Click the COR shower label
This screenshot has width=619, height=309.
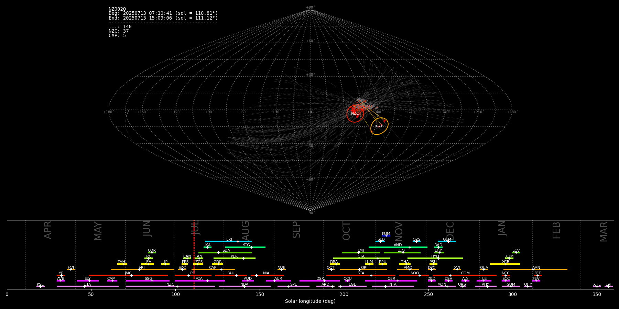click(152, 250)
